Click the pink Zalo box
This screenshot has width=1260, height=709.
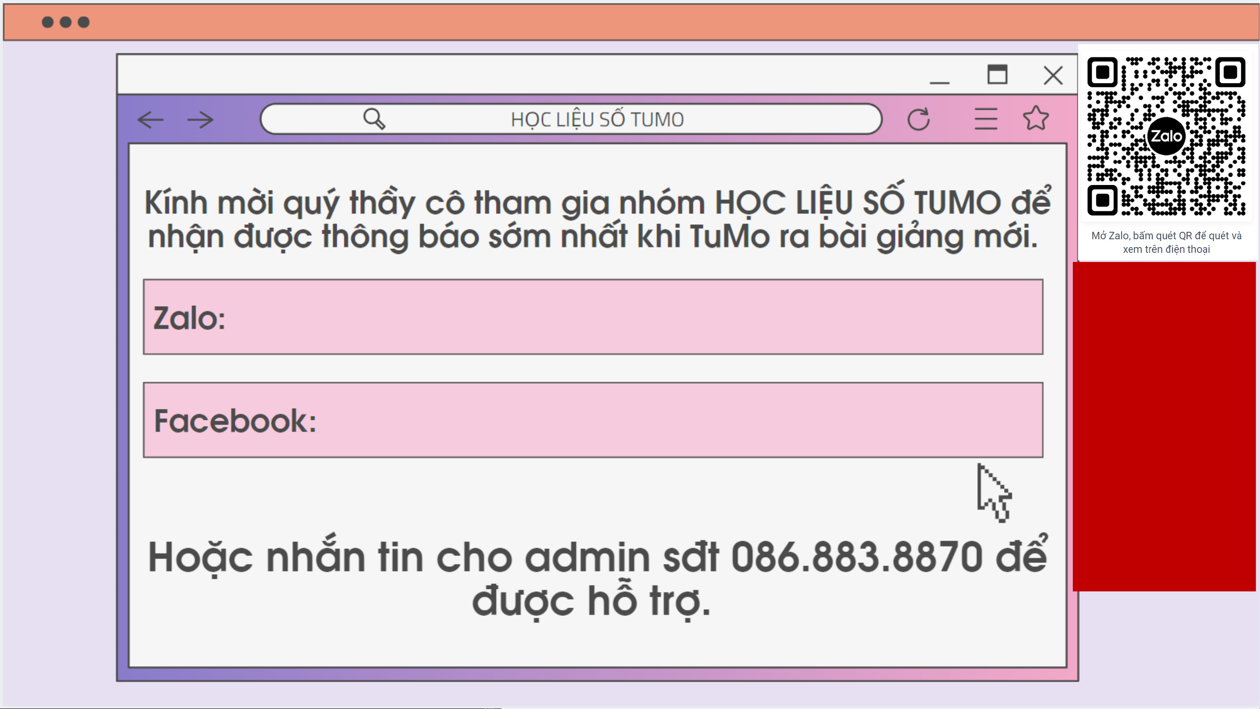pos(593,317)
